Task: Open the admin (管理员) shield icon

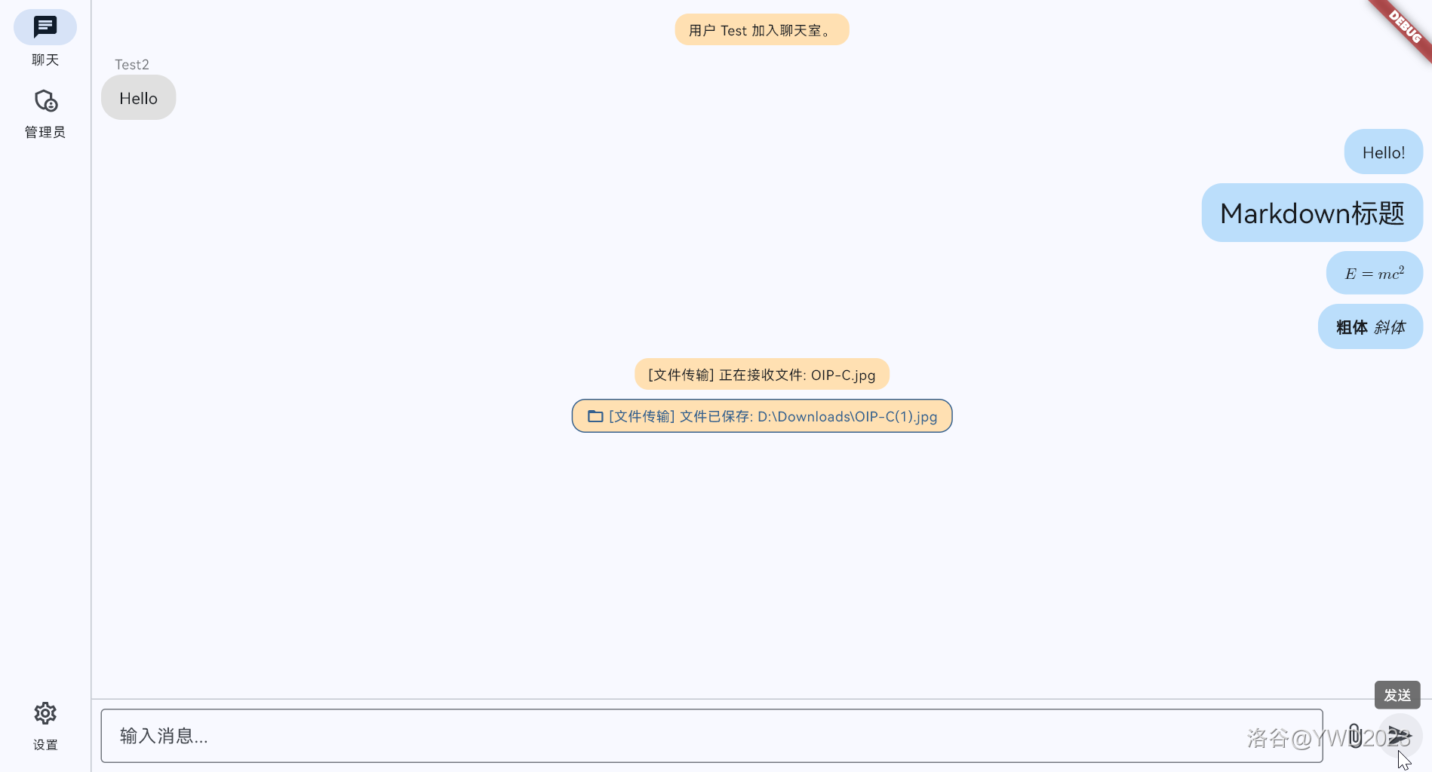Action: click(x=45, y=100)
